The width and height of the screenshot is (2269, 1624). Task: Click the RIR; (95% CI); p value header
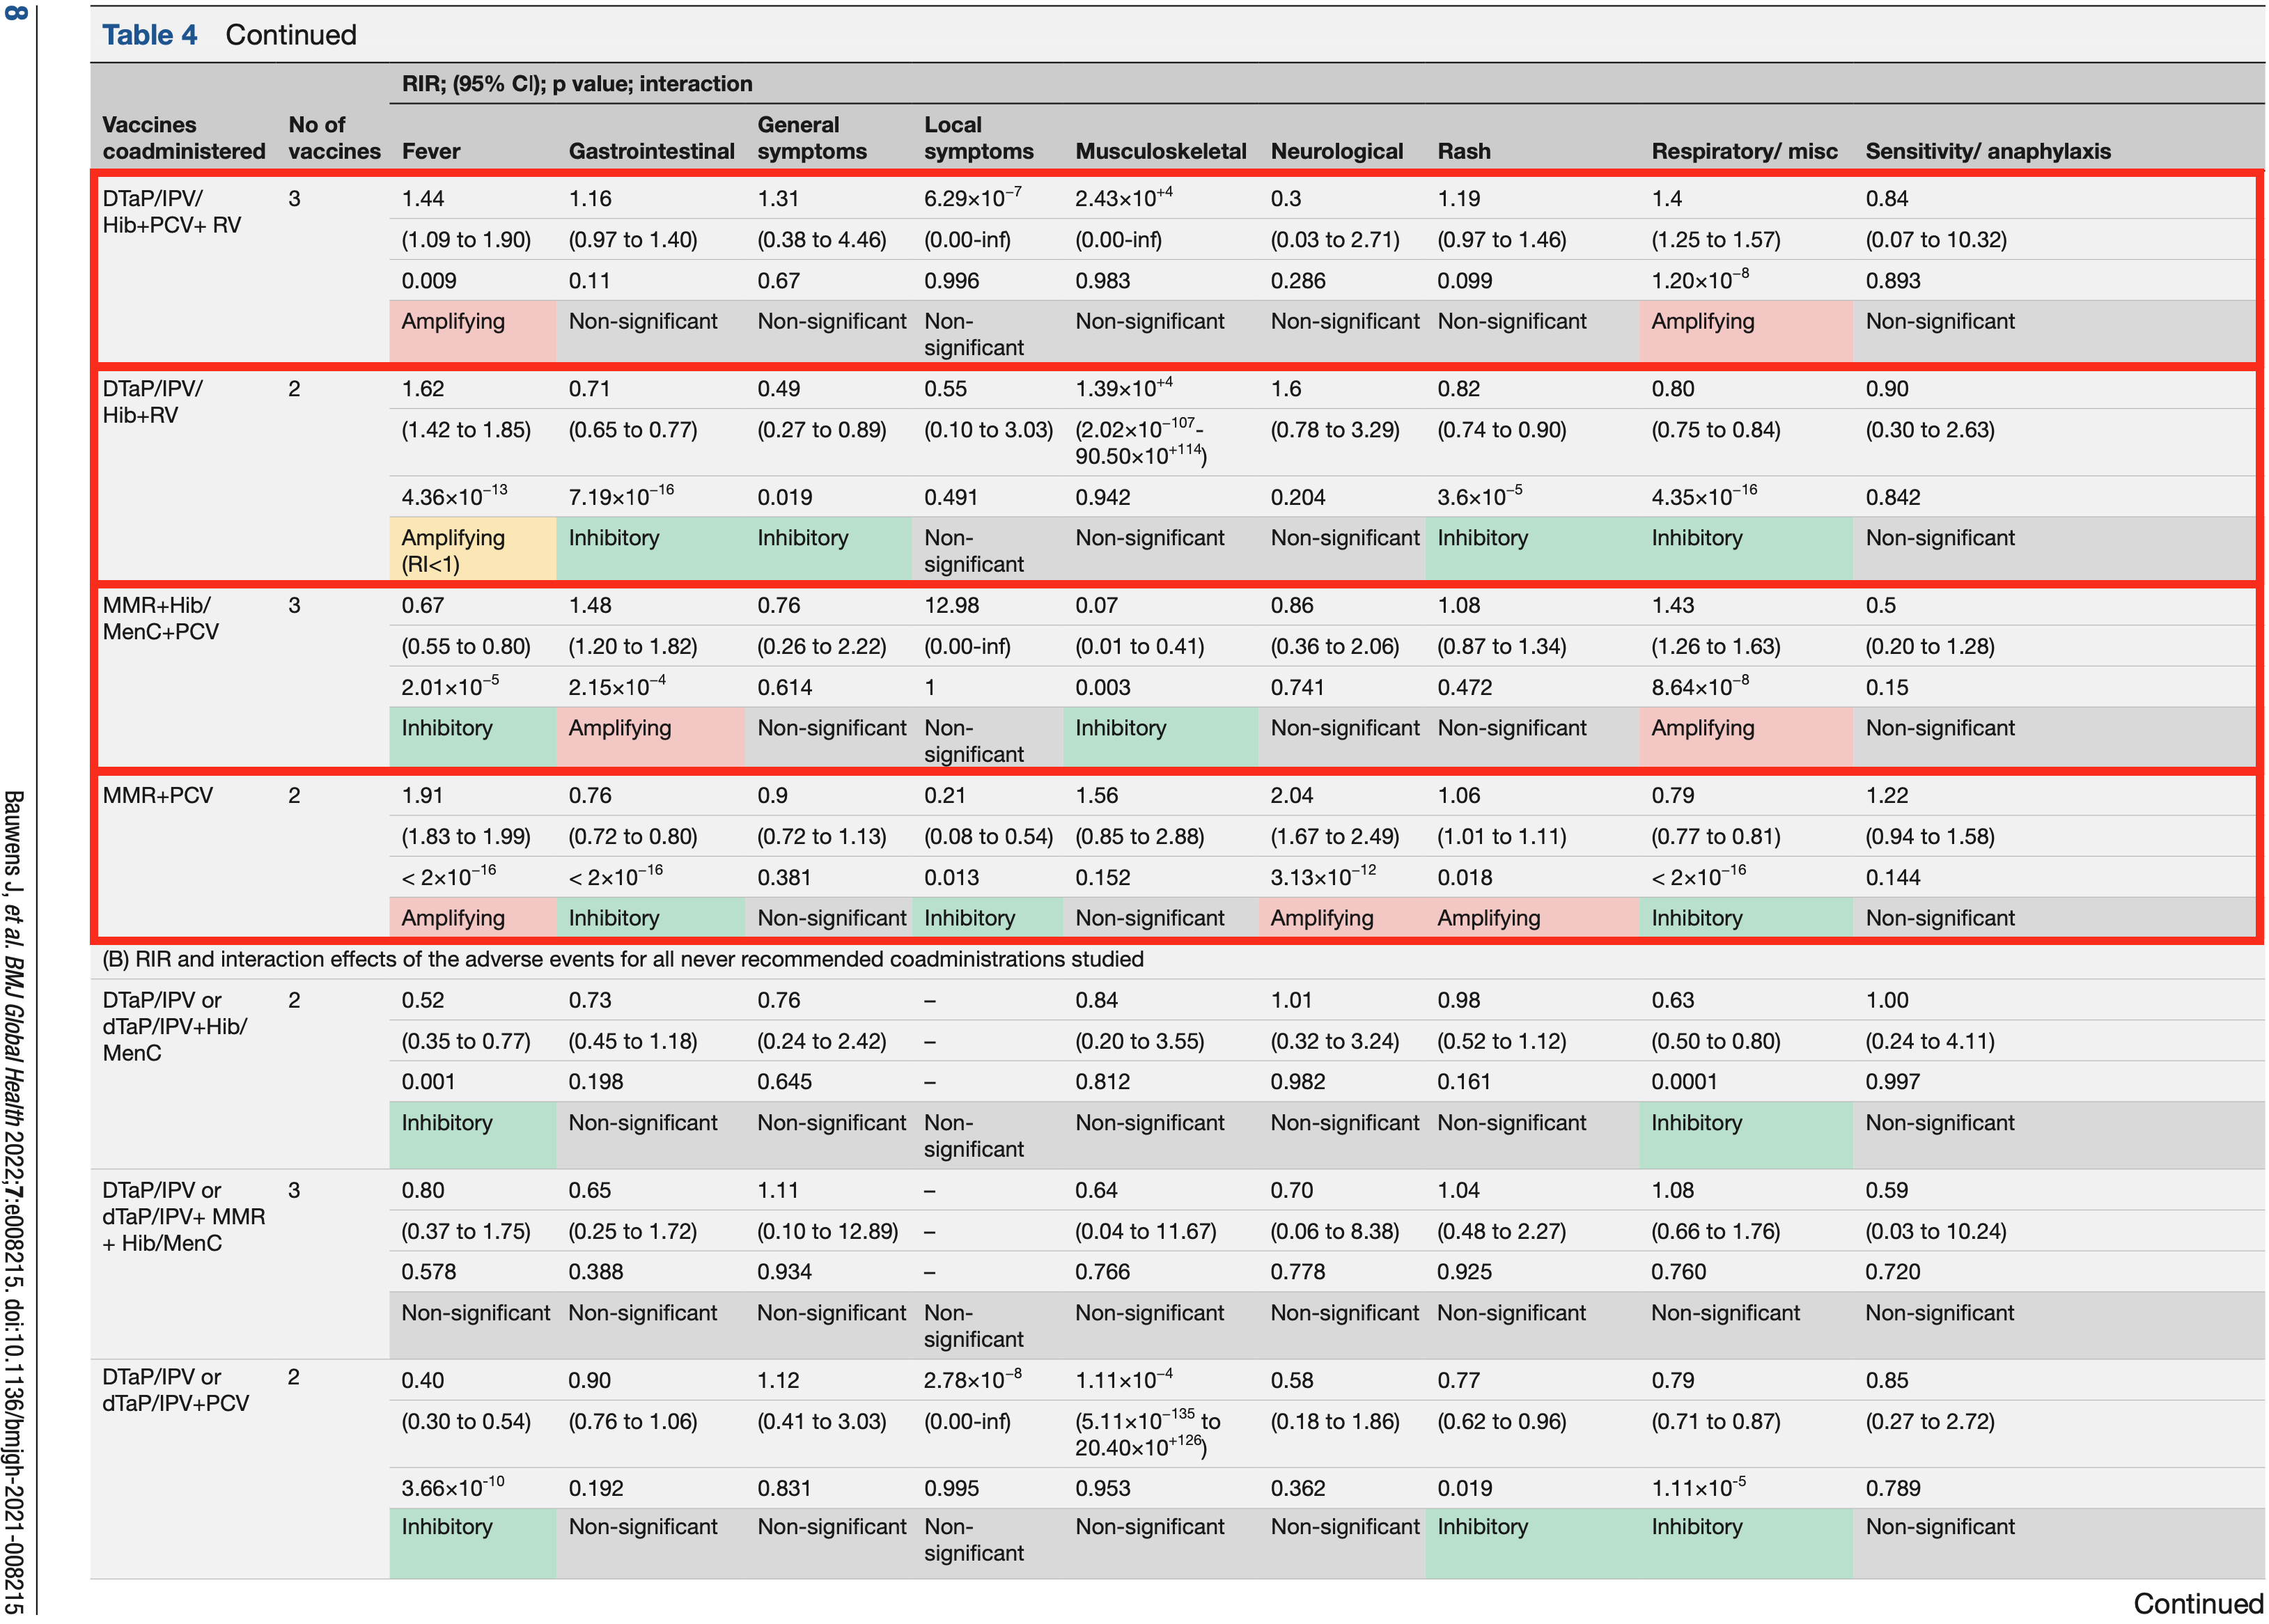pyautogui.click(x=577, y=84)
